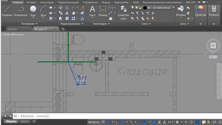Click the Stretch tool icon
This screenshot has height=125, width=222.
61,18
